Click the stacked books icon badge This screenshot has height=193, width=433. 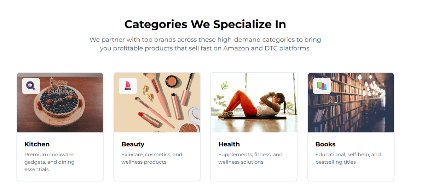point(322,86)
